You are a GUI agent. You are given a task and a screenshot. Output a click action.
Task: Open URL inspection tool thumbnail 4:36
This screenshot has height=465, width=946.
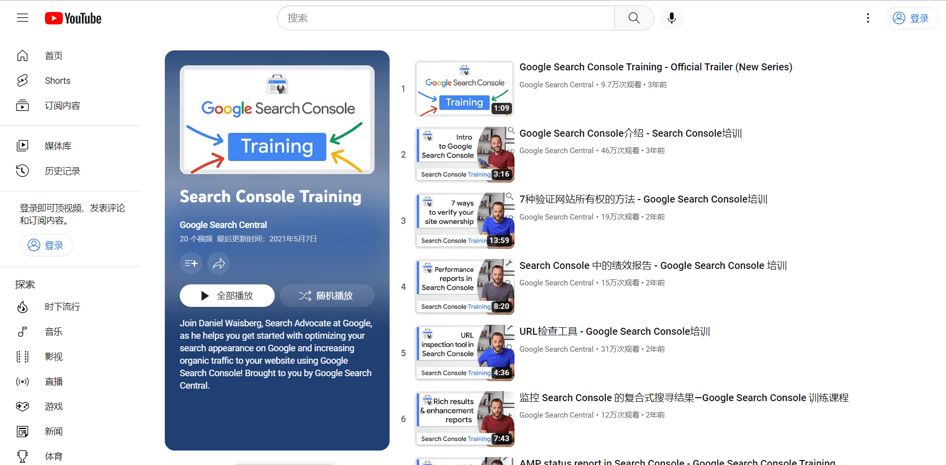pyautogui.click(x=465, y=353)
